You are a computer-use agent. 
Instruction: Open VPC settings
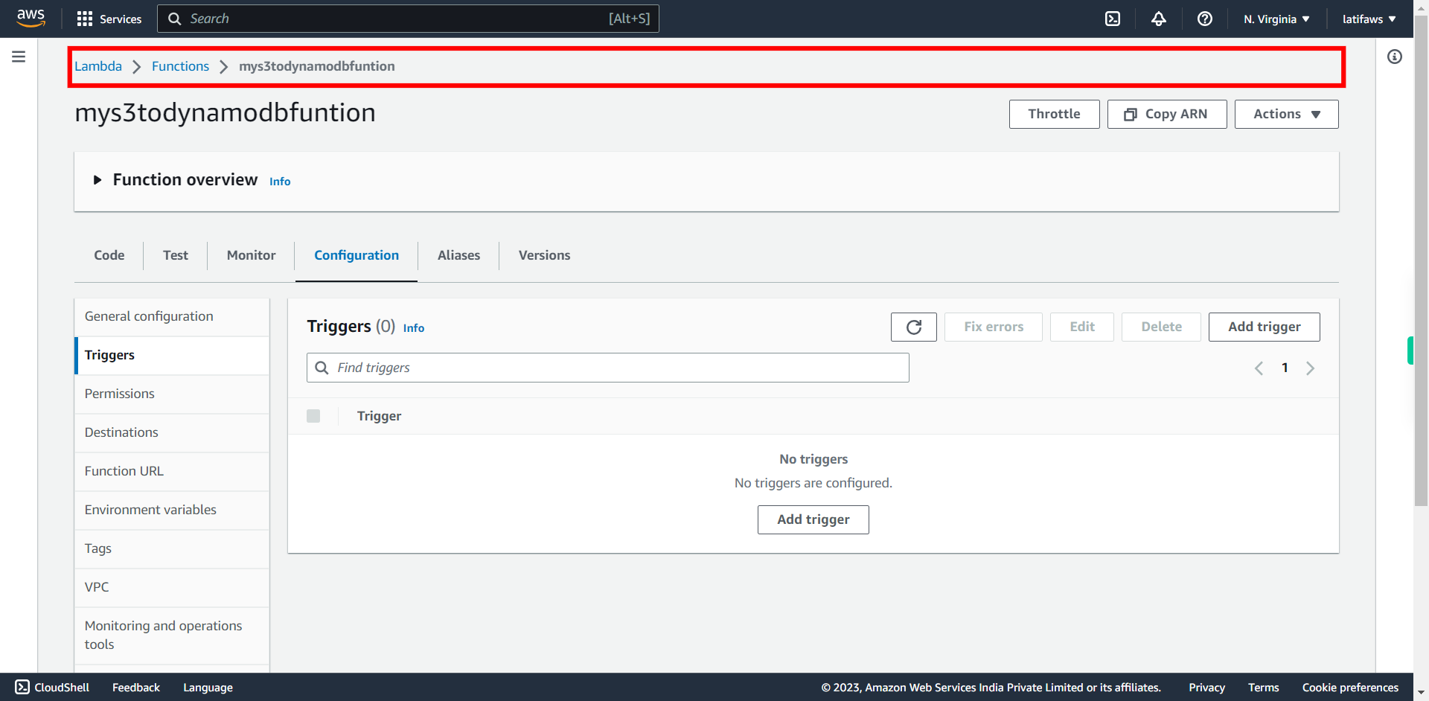[x=172, y=588]
